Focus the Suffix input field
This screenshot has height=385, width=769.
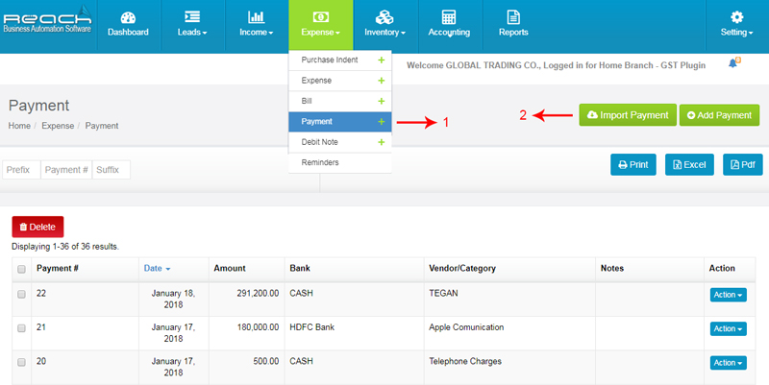(112, 170)
